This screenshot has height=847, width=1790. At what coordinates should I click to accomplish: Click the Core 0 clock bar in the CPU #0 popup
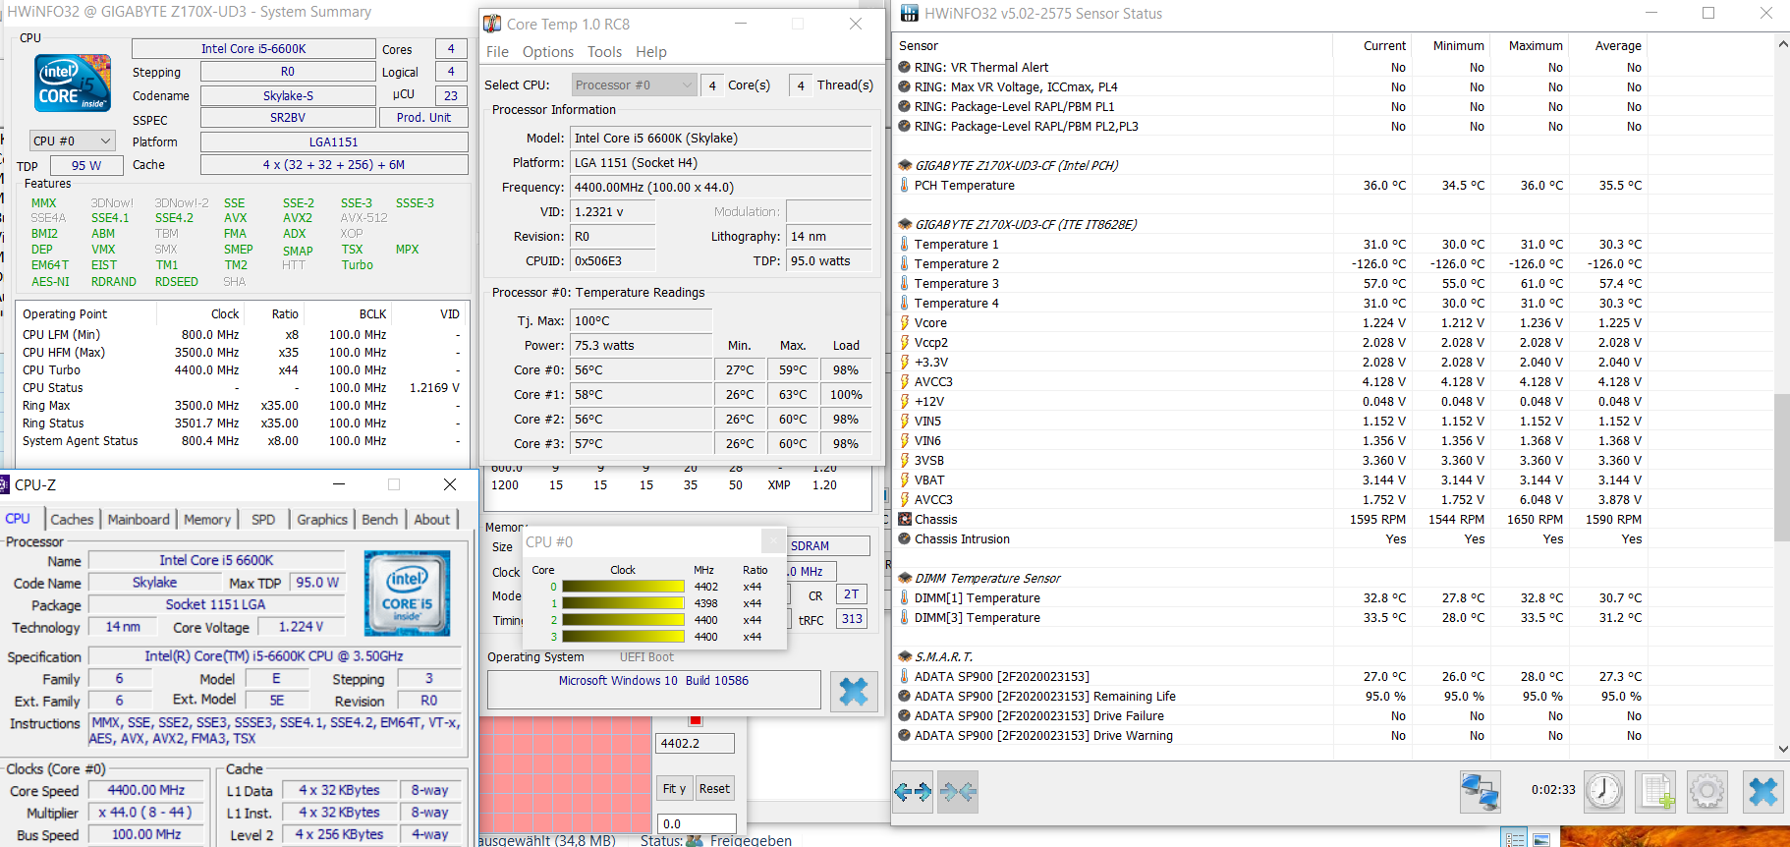(x=623, y=587)
